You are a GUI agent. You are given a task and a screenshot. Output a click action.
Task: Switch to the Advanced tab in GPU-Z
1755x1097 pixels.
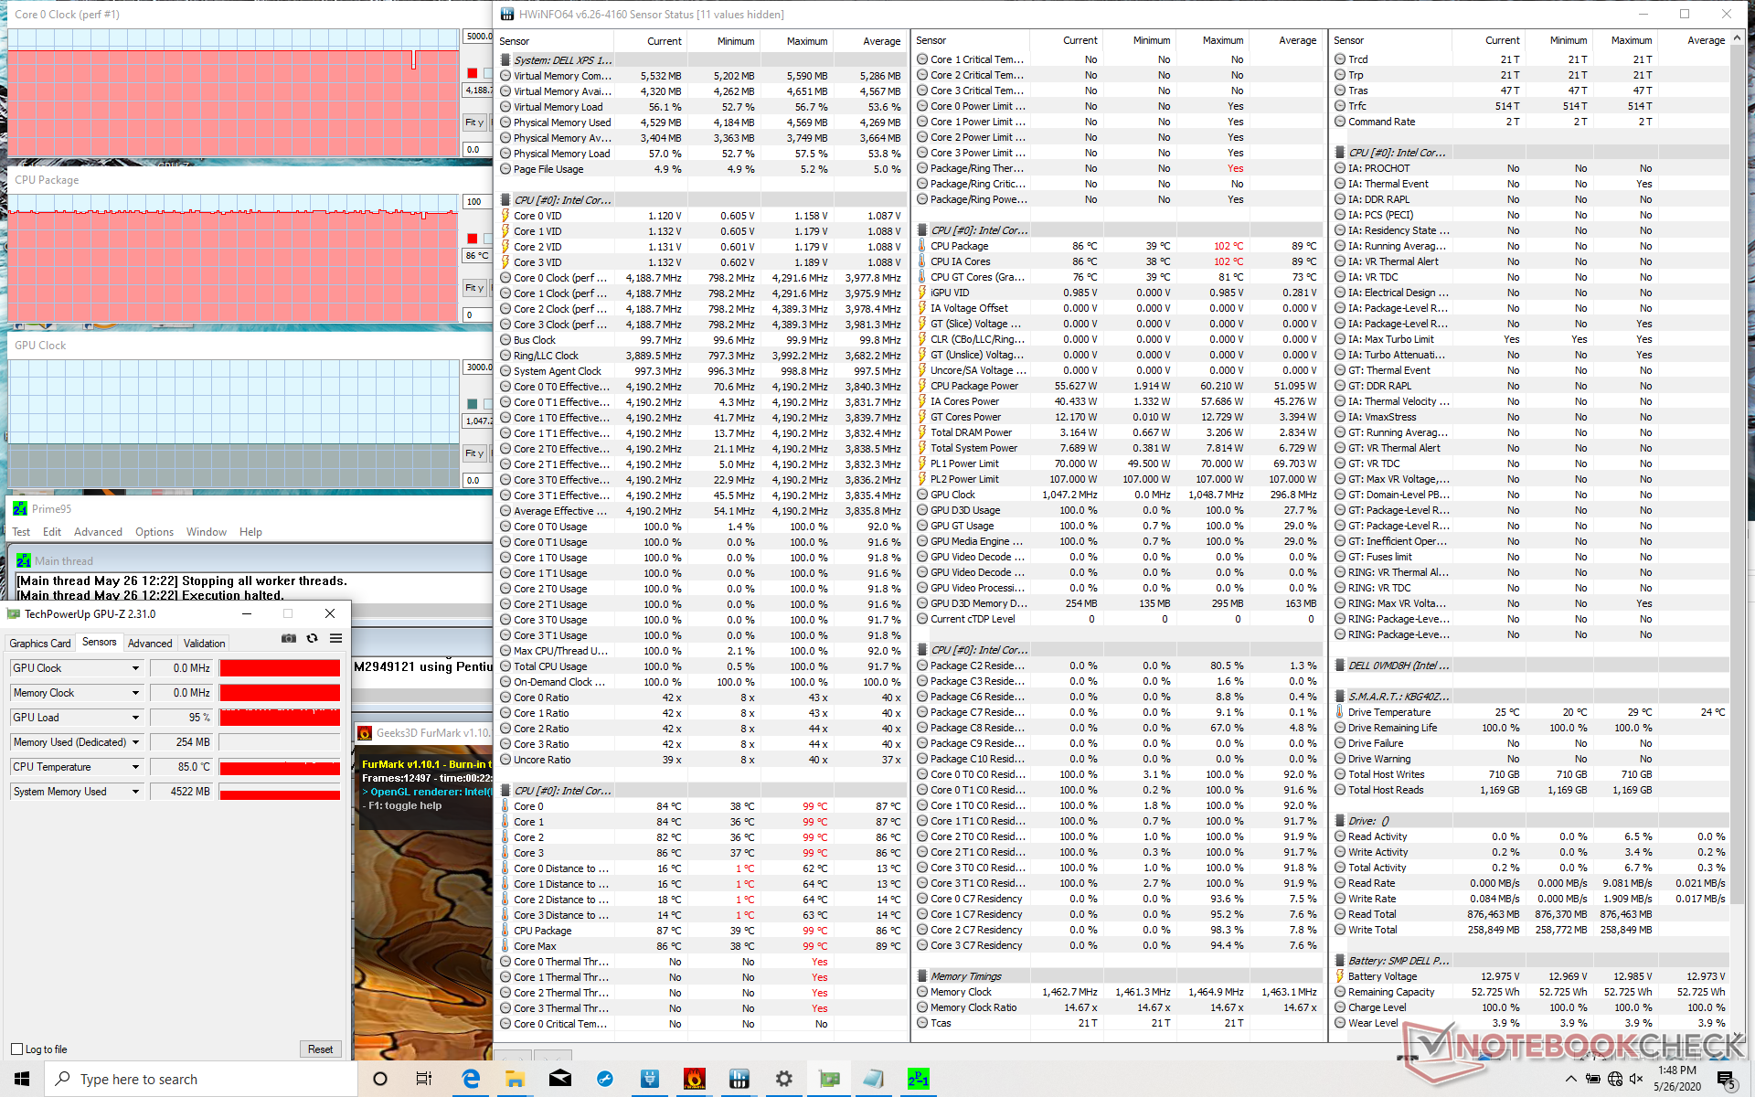150,644
